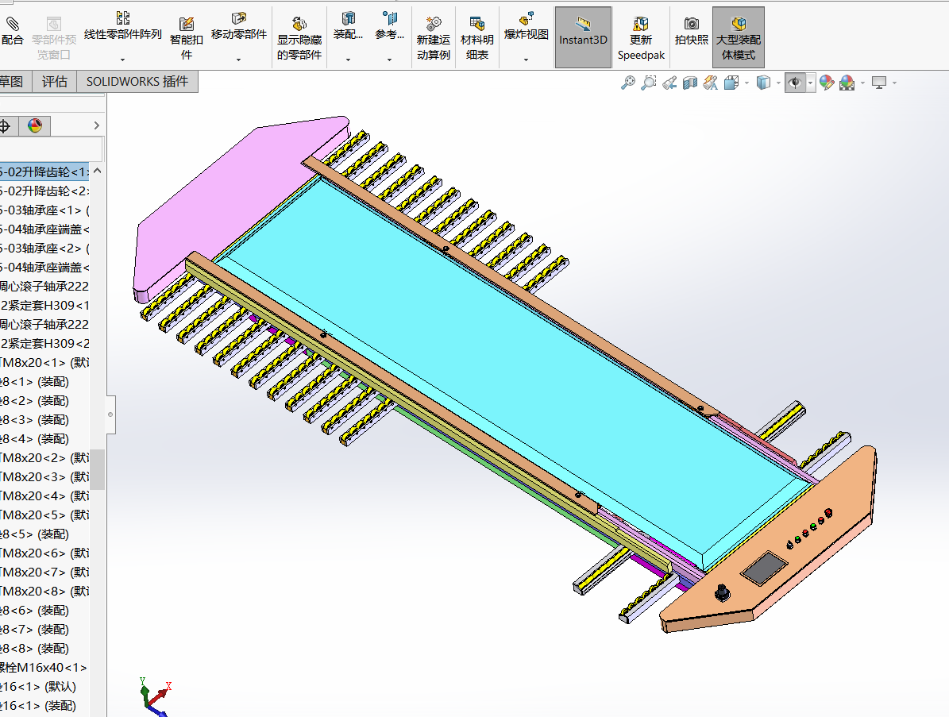The width and height of the screenshot is (949, 717).
Task: Select tree item 02升降齿轮<1>
Action: 44,172
